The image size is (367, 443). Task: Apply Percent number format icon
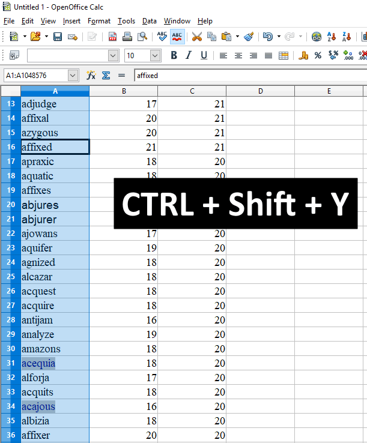point(318,55)
